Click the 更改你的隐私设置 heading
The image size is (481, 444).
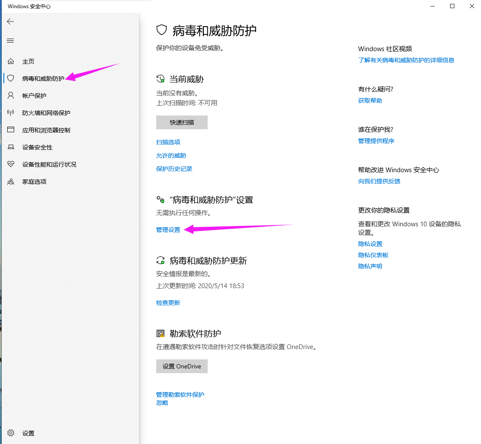point(384,210)
